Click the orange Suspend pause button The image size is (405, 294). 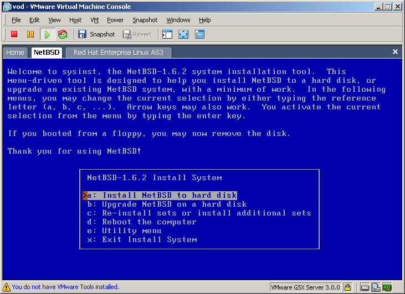(30, 34)
